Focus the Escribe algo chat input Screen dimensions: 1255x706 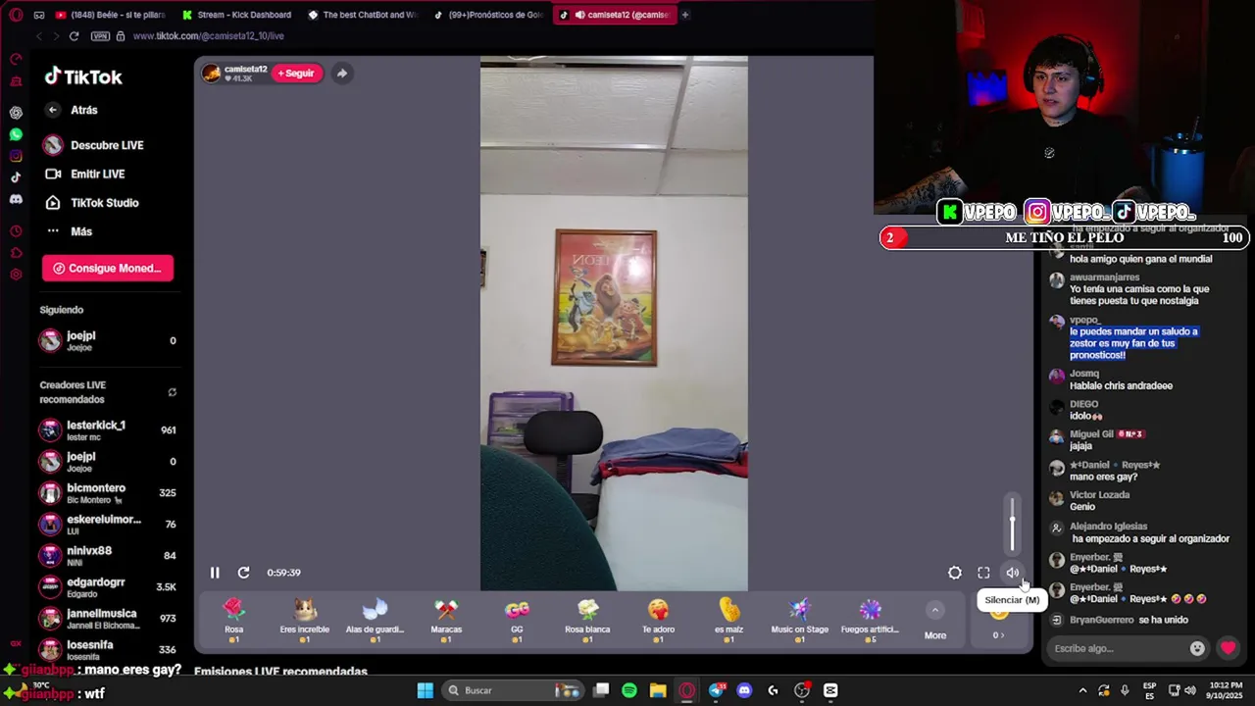point(1116,648)
